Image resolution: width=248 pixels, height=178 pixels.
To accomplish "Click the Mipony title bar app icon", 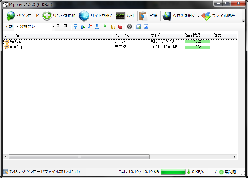I will [5, 5].
